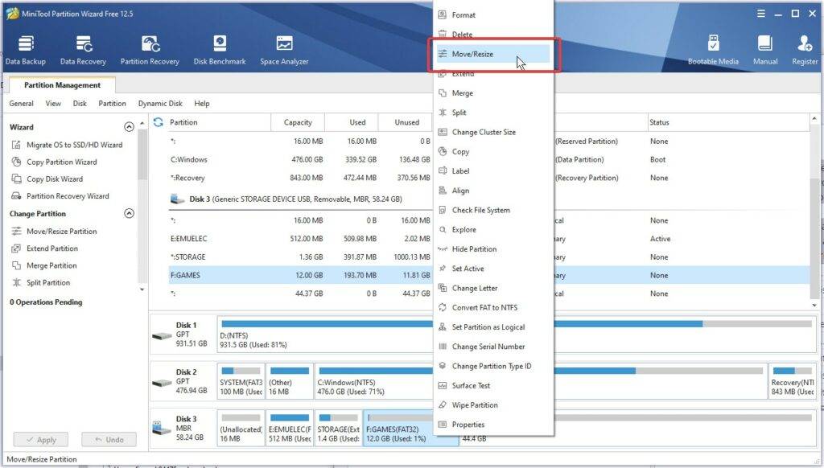Open Copy Partition Wizard
824x468 pixels.
point(55,162)
